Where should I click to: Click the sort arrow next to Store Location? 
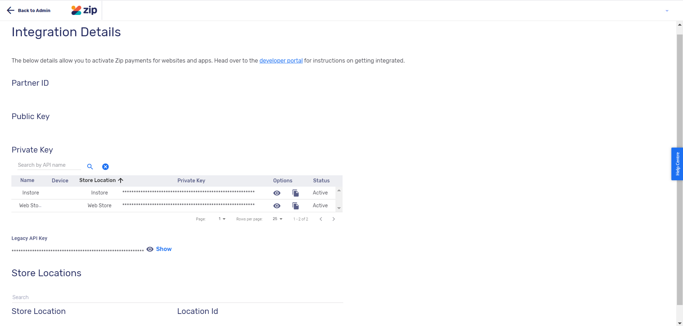[x=121, y=180]
